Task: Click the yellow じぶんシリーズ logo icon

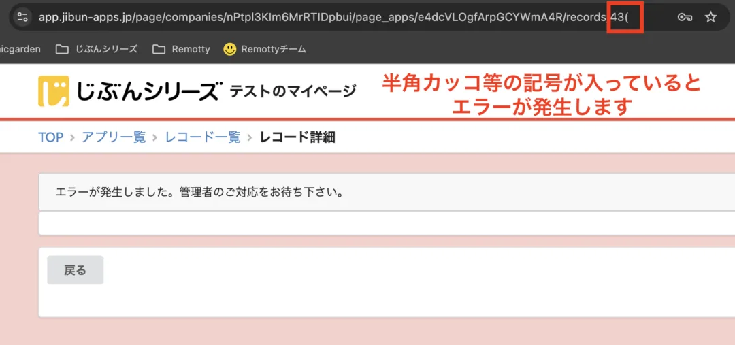Action: click(x=54, y=91)
